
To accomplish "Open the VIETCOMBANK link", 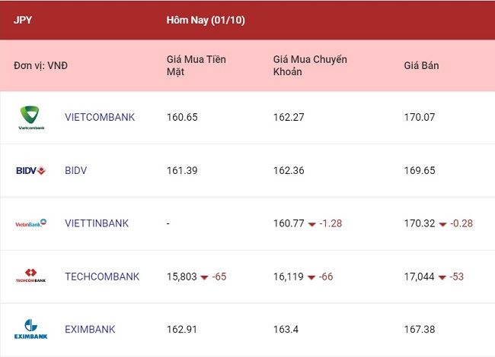I will pyautogui.click(x=100, y=117).
